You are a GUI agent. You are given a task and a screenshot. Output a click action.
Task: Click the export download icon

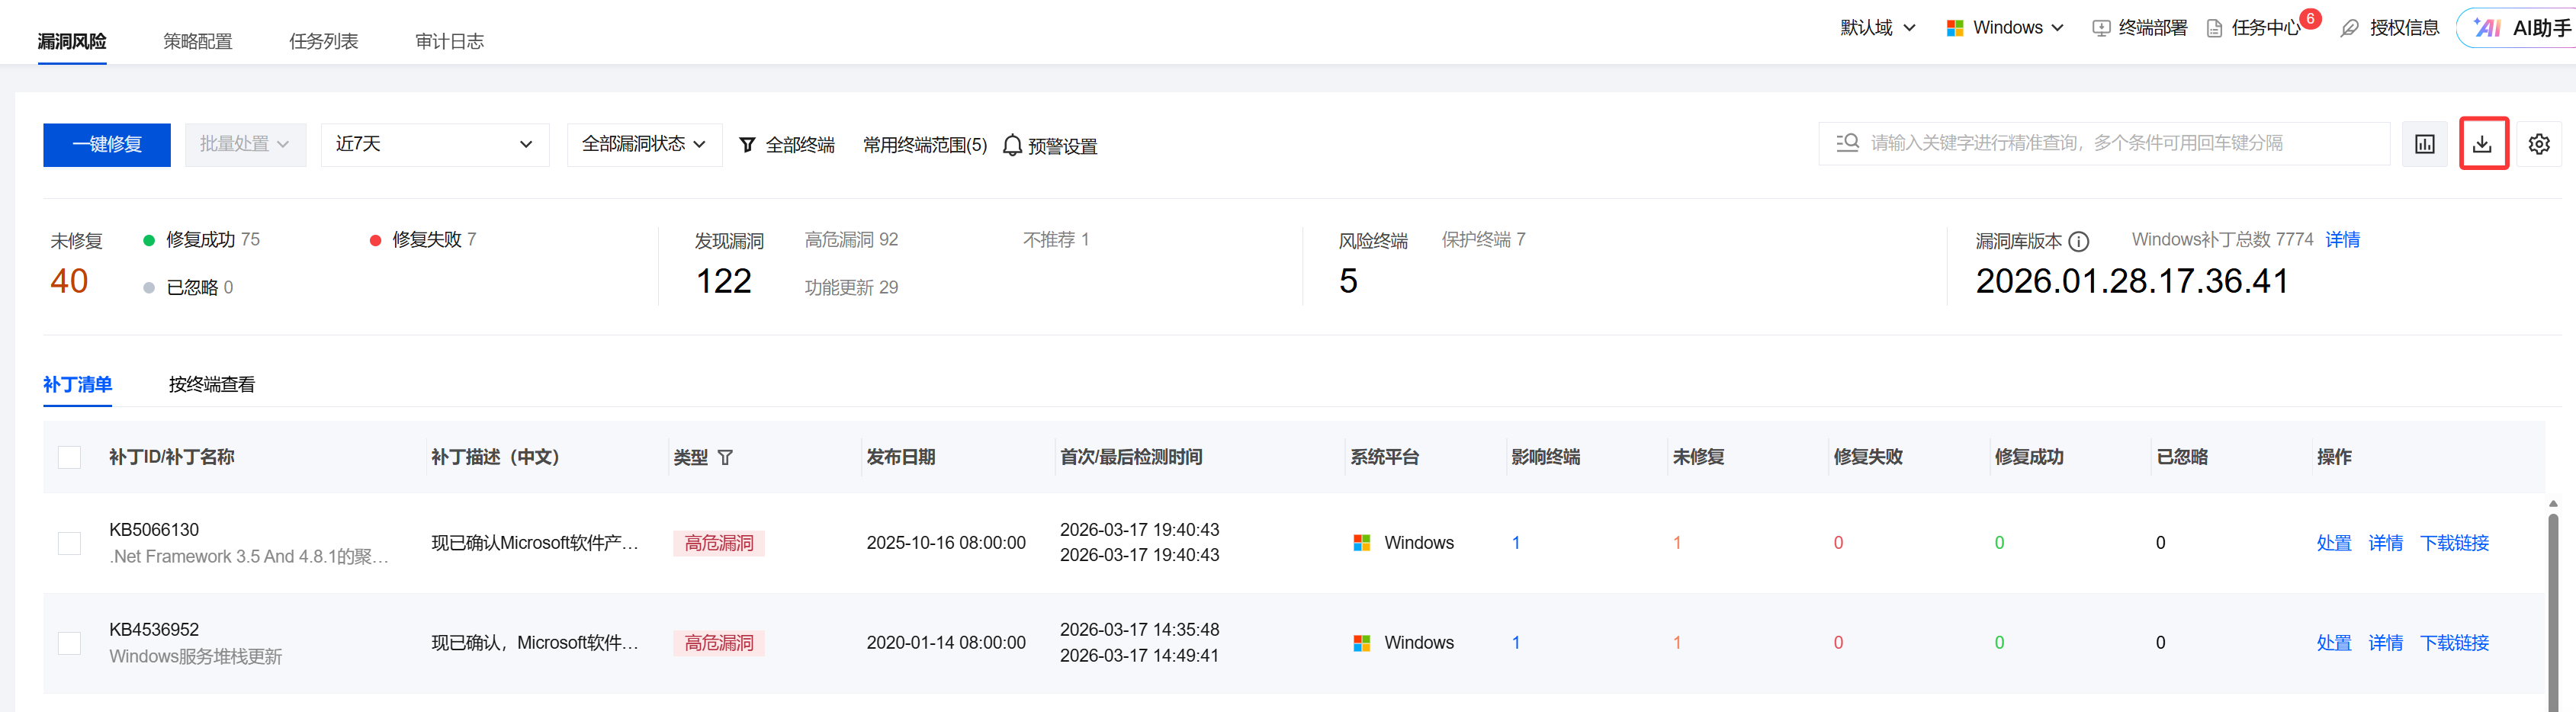click(x=2483, y=144)
